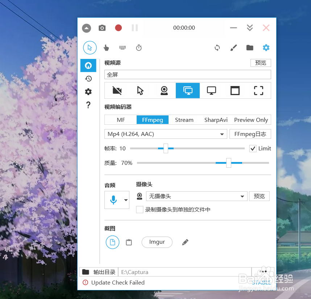
Task: Toggle the timer stopwatch icon
Action: [x=139, y=48]
